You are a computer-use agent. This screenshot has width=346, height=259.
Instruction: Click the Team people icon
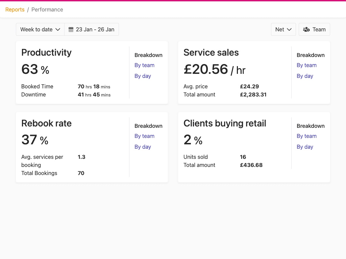306,29
